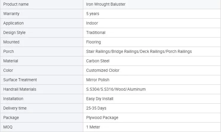Click the "25-35 Days" delivery time value
Image resolution: width=221 pixels, height=132 pixels.
pos(96,108)
